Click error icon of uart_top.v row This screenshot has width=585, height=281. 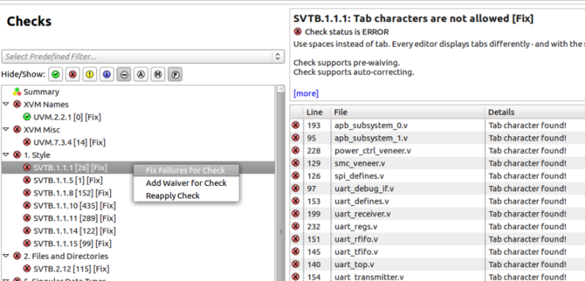pyautogui.click(x=295, y=264)
